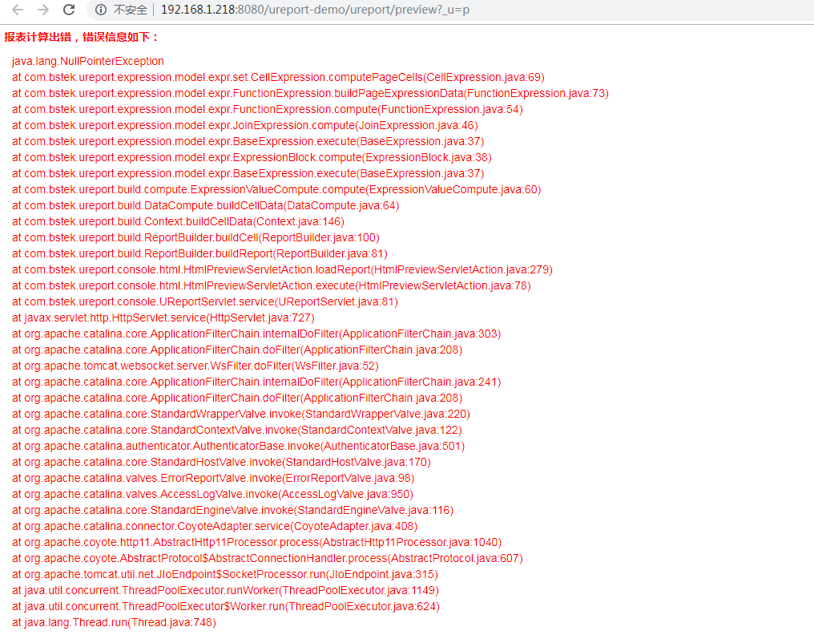Viewport: 814px width, 635px height.
Task: Click the Thread.run final stack entry
Action: click(114, 622)
